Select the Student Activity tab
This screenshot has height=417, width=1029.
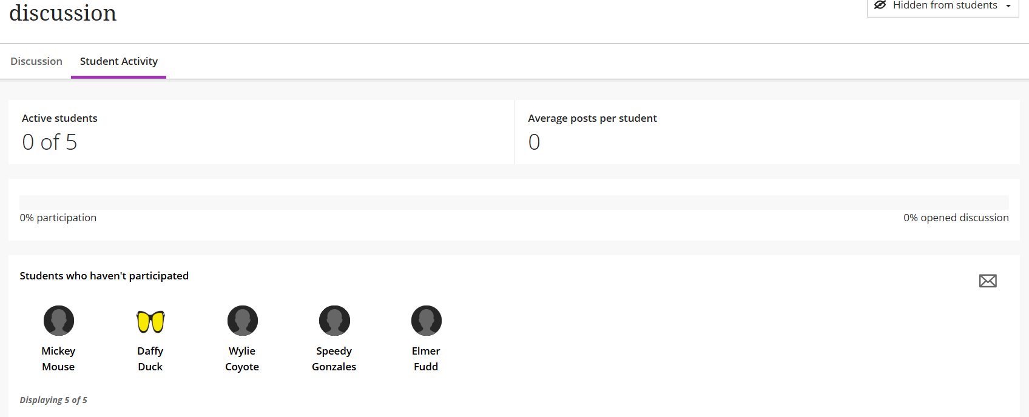118,61
